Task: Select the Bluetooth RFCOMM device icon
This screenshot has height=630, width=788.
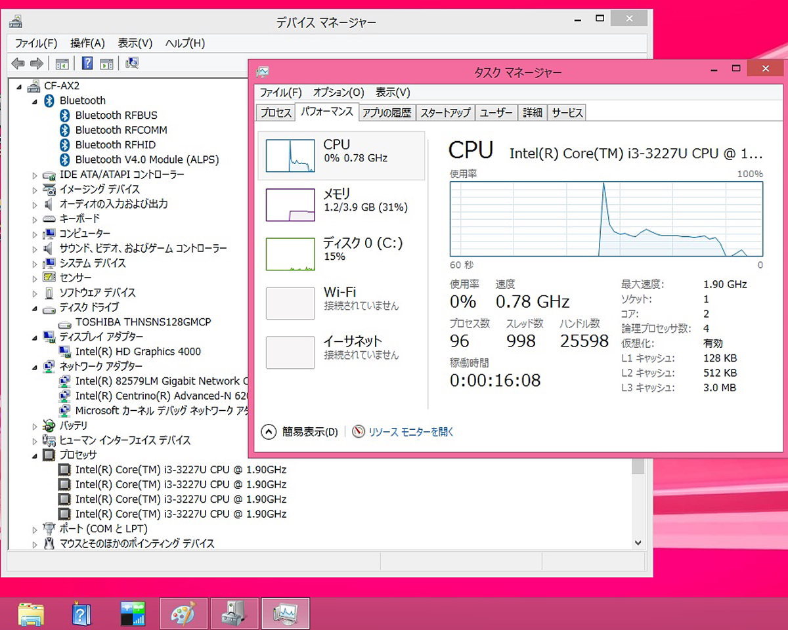Action: (x=64, y=130)
